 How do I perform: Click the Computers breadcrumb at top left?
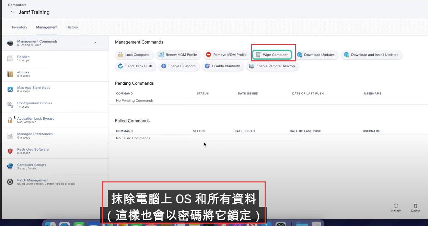click(16, 5)
